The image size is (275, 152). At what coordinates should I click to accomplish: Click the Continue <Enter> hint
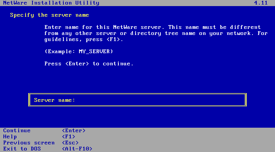[44, 131]
